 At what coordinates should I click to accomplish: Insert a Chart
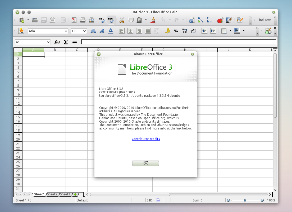220,20
